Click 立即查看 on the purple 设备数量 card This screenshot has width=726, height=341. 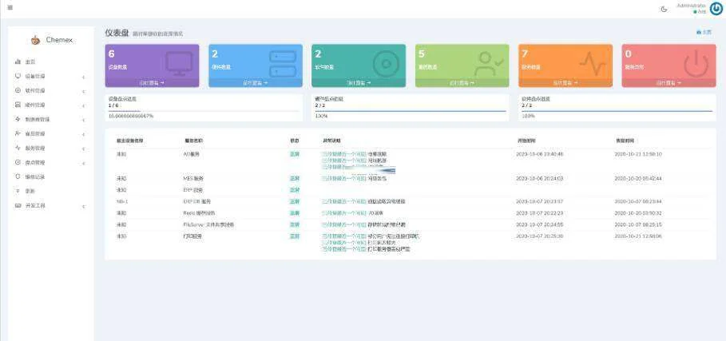click(152, 82)
